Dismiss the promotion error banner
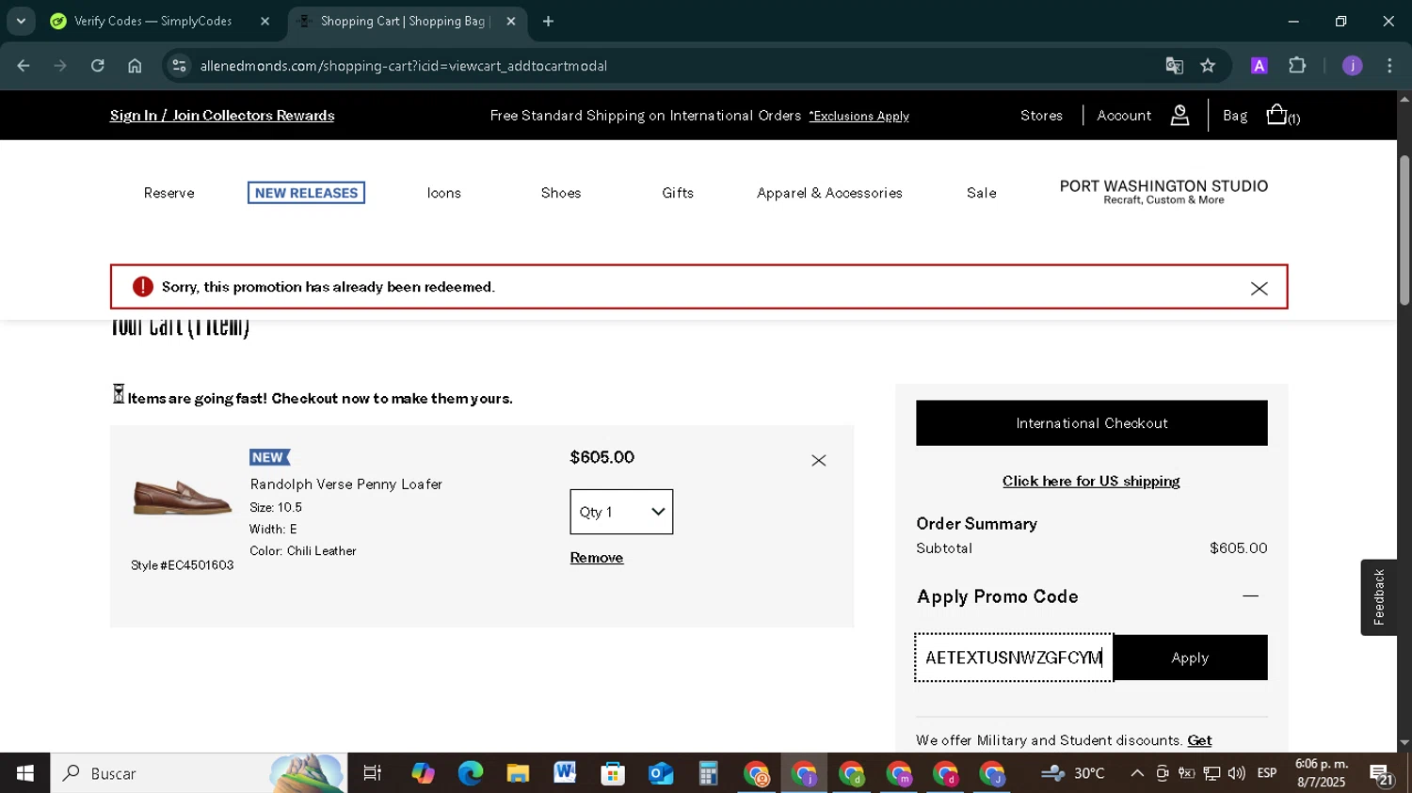The width and height of the screenshot is (1412, 793). pos(1259,289)
